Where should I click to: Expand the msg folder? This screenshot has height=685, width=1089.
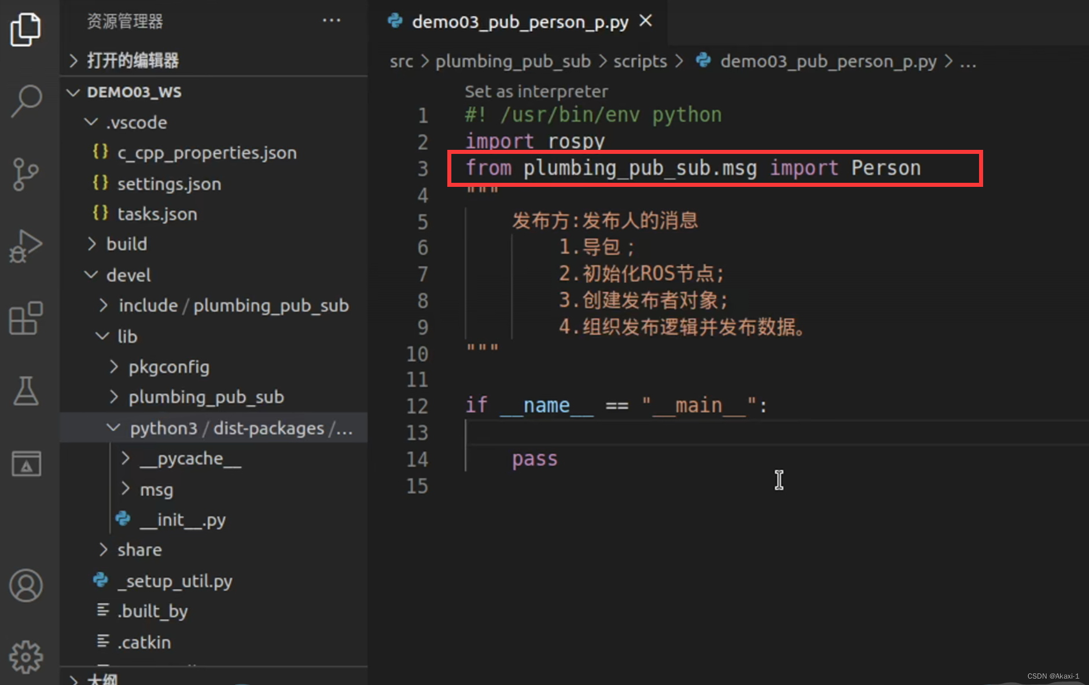(126, 489)
